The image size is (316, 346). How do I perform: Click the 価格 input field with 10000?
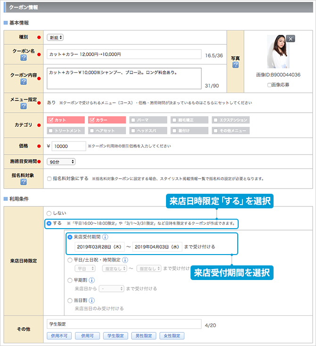(69, 146)
